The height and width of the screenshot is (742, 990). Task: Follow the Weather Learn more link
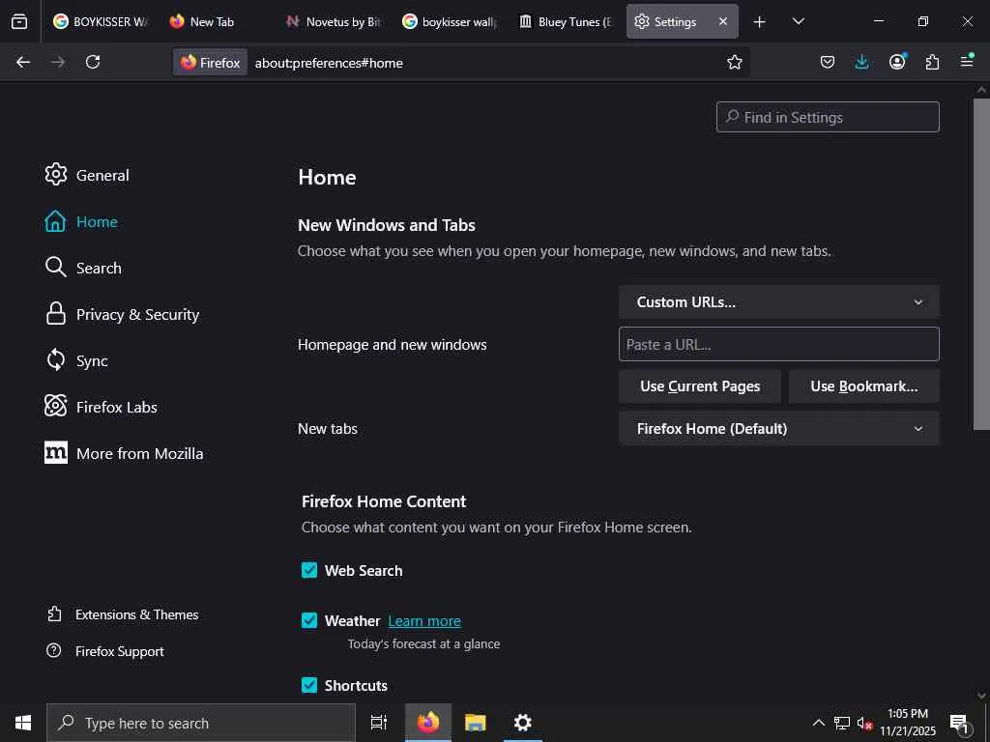pos(424,621)
